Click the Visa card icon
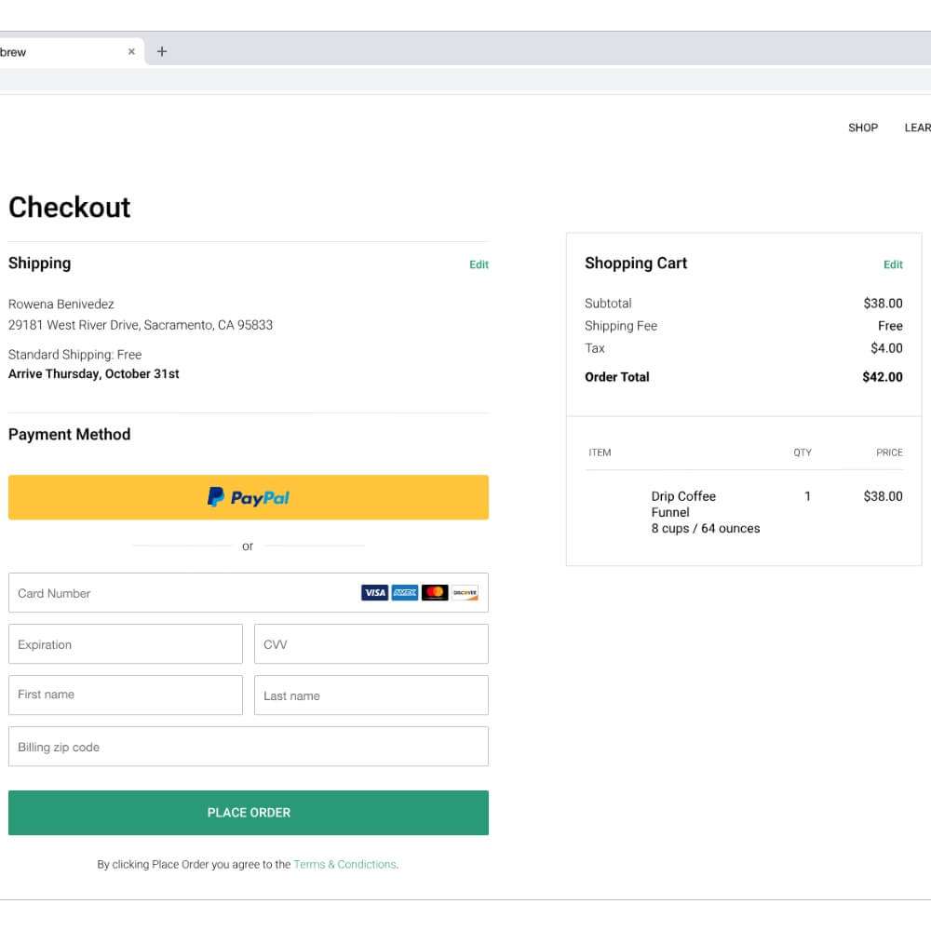931x931 pixels. pos(374,593)
